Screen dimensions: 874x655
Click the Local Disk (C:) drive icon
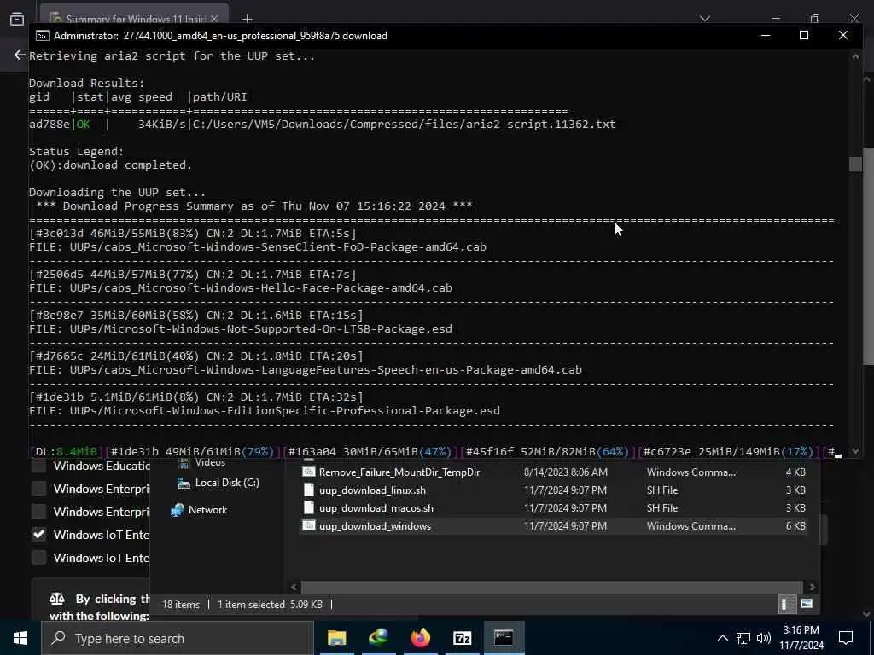click(184, 483)
